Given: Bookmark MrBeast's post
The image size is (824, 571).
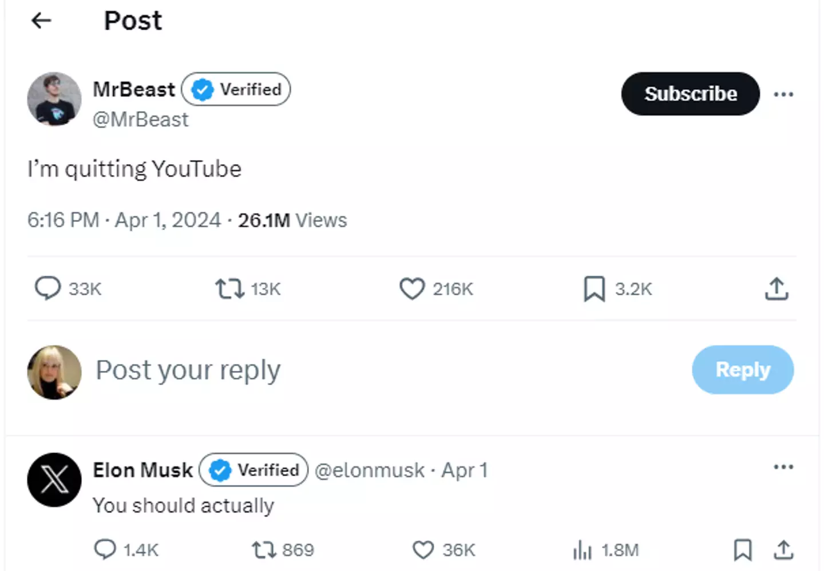Looking at the screenshot, I should (594, 289).
